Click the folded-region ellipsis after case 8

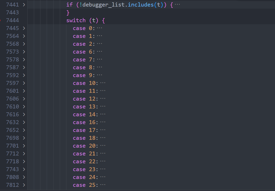pyautogui.click(x=100, y=67)
